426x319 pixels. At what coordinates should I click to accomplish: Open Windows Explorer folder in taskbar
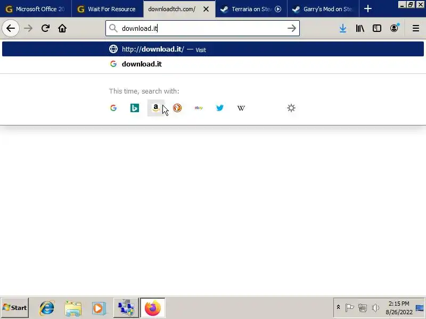(73, 308)
